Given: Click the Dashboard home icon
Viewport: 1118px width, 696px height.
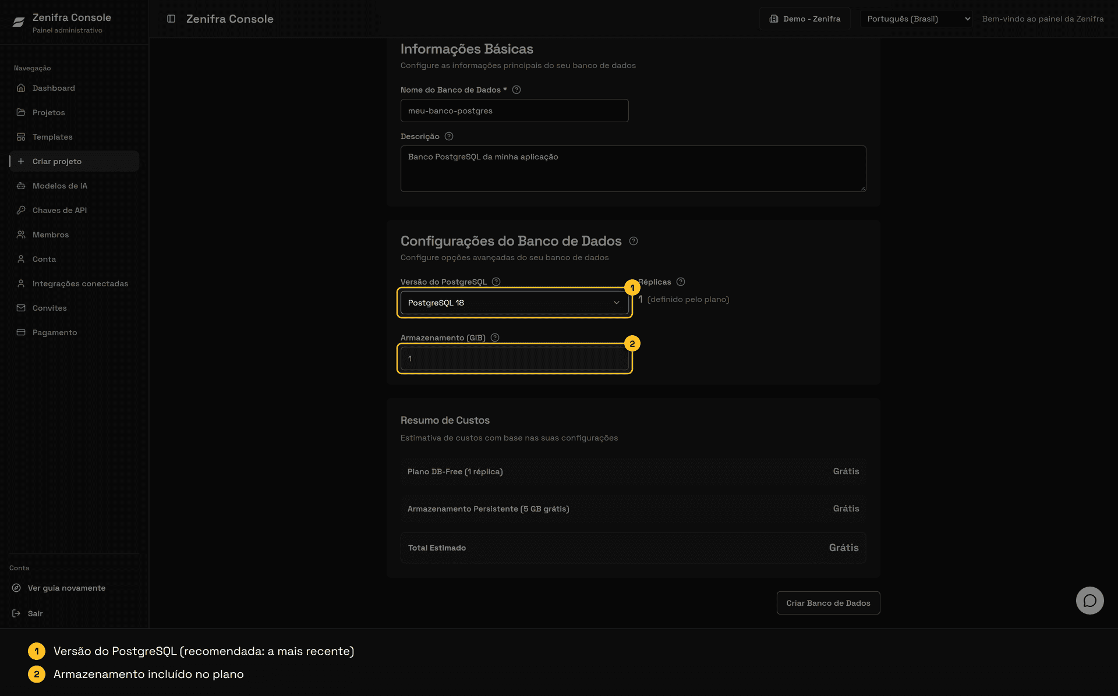Looking at the screenshot, I should (21, 88).
